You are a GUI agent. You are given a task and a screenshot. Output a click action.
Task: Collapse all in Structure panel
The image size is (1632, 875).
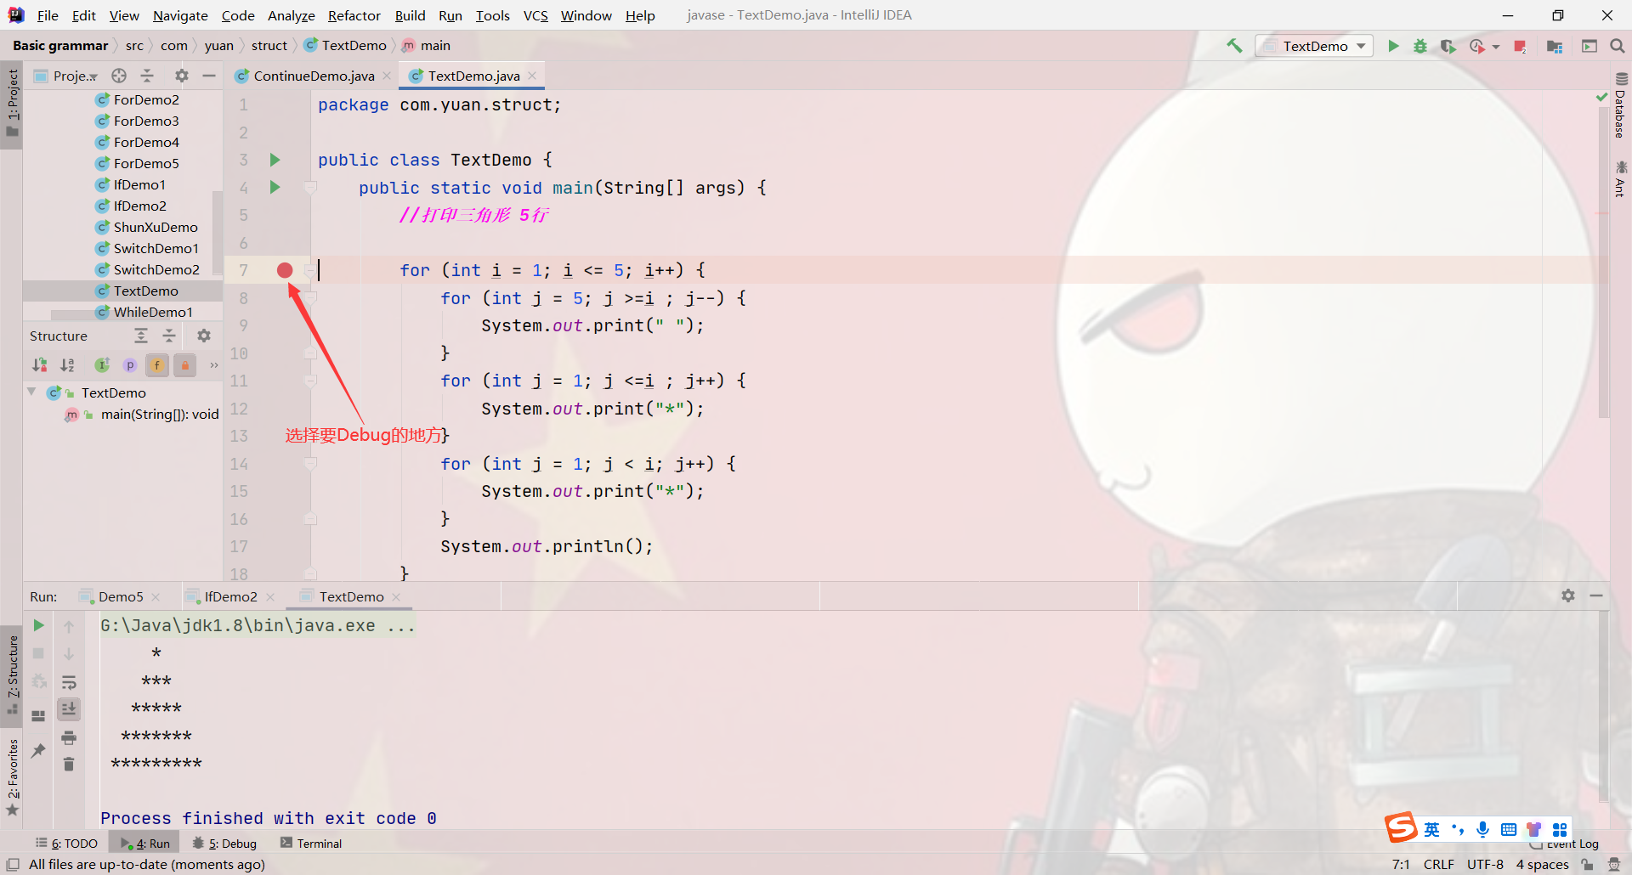click(169, 336)
